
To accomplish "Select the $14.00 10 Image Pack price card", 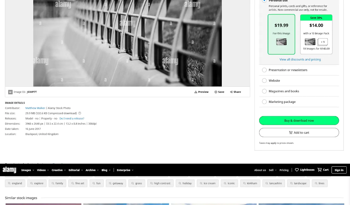I will pyautogui.click(x=316, y=34).
